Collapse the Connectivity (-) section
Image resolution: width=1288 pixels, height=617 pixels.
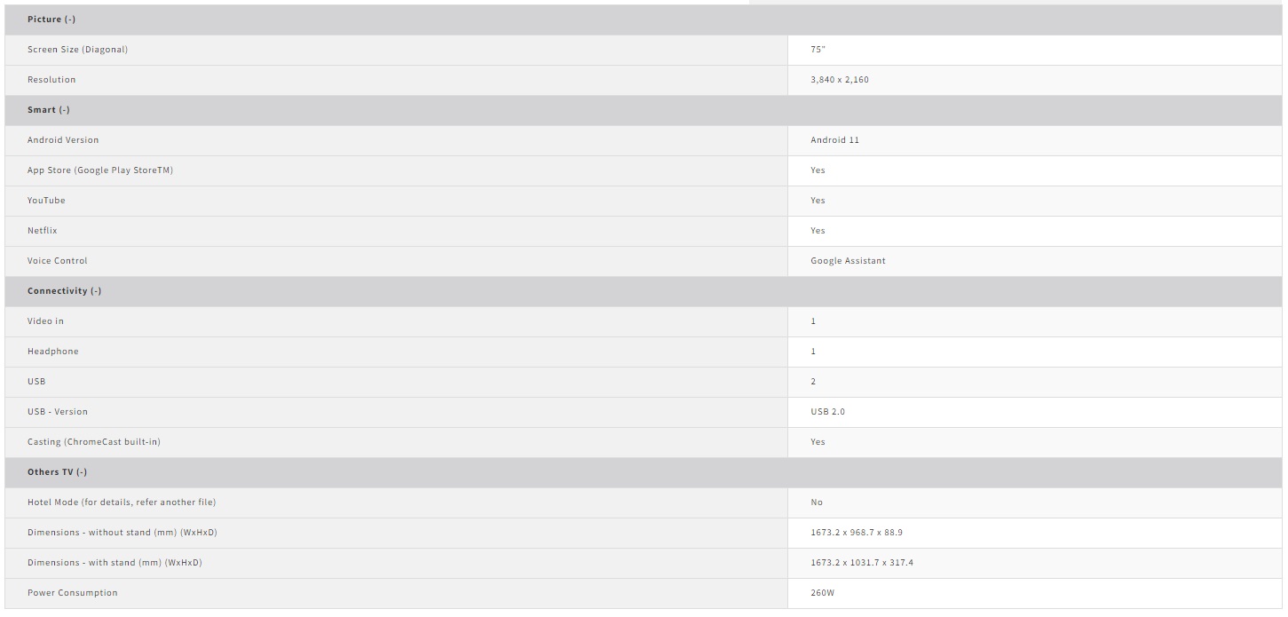pyautogui.click(x=64, y=291)
